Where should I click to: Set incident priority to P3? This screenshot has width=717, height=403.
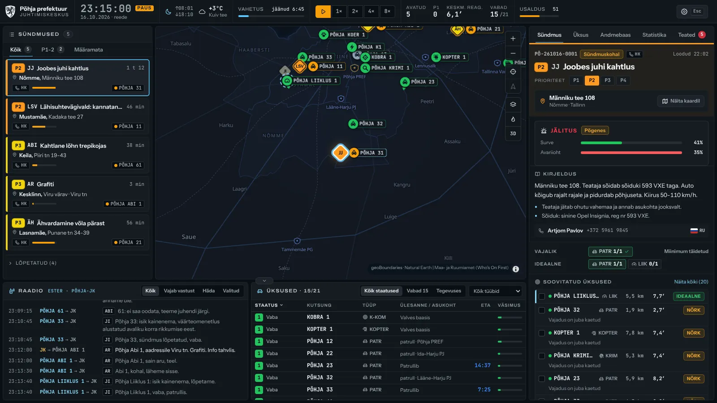(608, 81)
